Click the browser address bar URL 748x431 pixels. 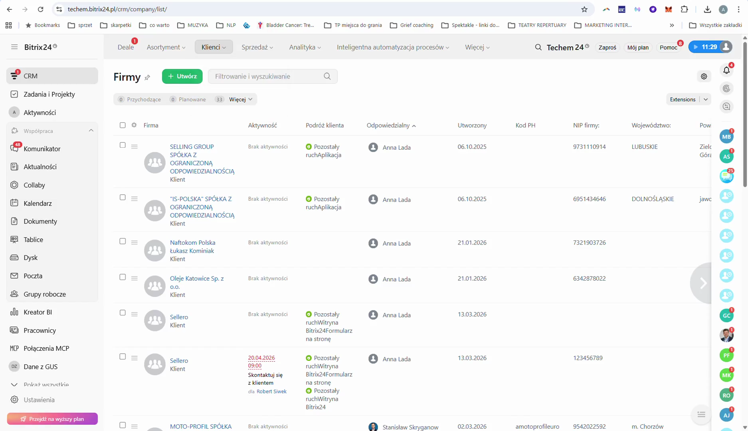coord(117,9)
